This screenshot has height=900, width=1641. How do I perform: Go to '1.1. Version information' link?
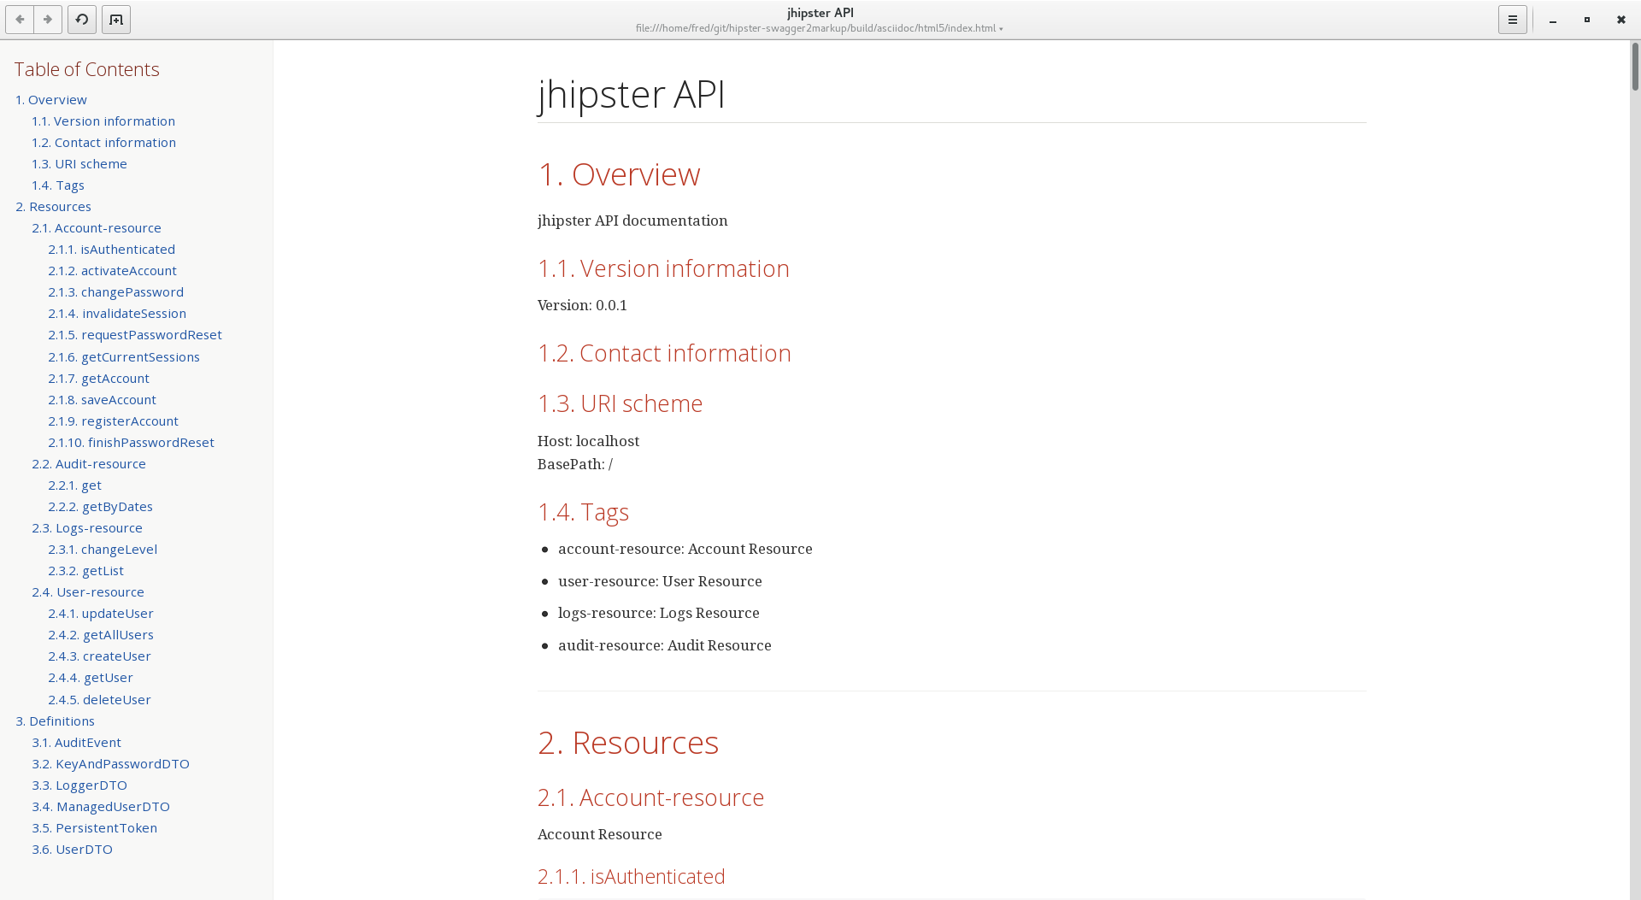point(103,121)
